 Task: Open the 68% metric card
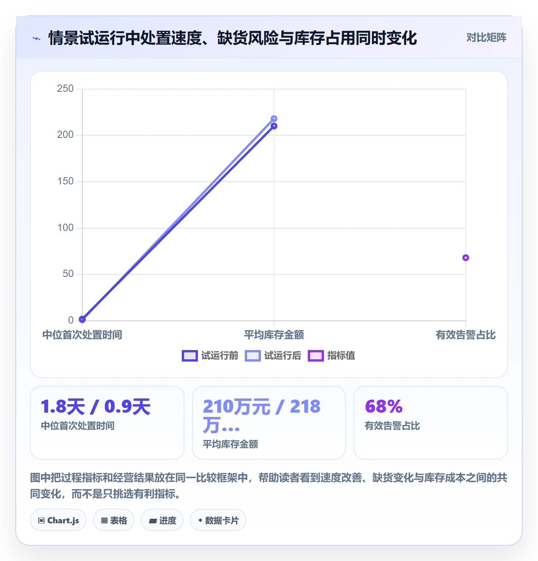(431, 423)
